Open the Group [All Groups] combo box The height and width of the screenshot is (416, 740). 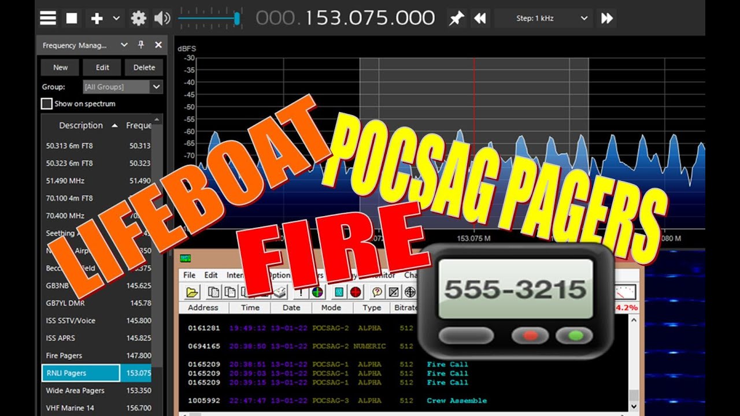click(122, 87)
